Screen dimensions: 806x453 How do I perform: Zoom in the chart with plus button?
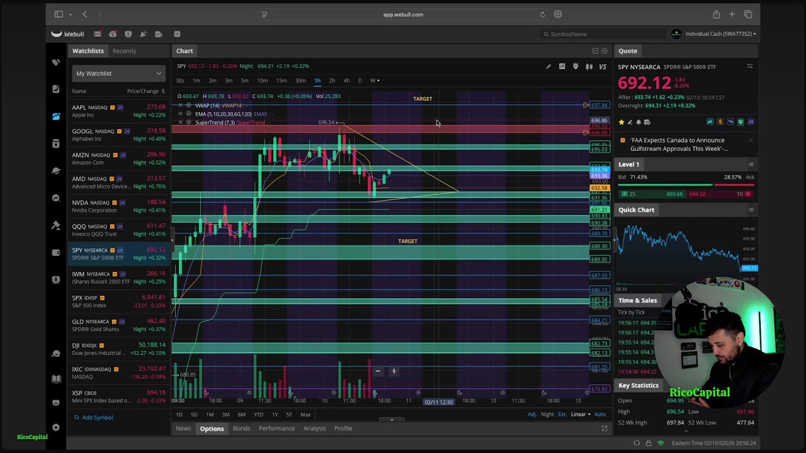394,371
